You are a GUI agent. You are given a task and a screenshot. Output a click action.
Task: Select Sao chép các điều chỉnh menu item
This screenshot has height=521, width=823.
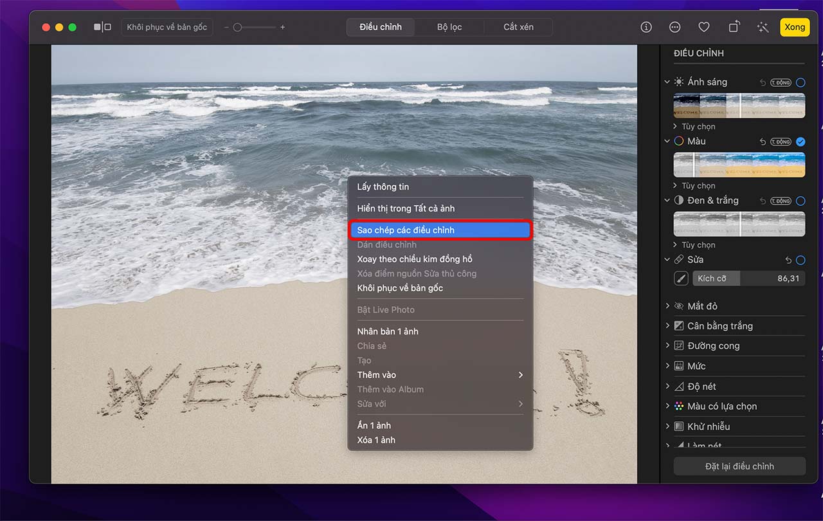[x=440, y=230]
